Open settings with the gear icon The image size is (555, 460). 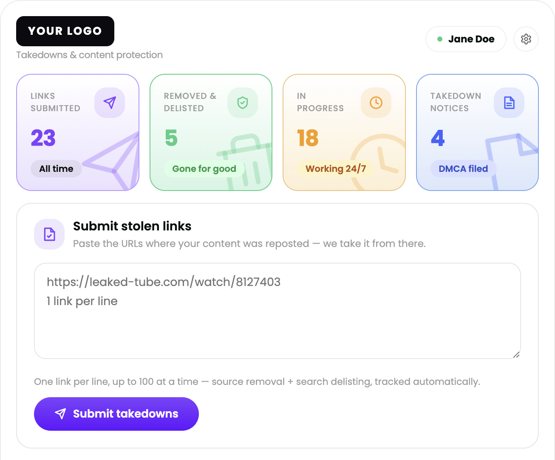(526, 39)
